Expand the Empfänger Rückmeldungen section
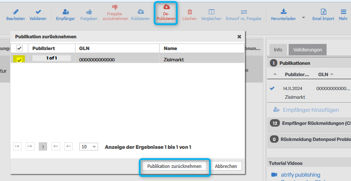The height and width of the screenshot is (181, 351). tap(309, 123)
